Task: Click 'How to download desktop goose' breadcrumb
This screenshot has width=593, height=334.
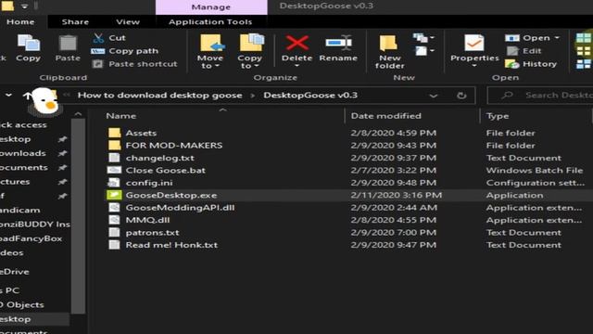Action: (x=160, y=95)
